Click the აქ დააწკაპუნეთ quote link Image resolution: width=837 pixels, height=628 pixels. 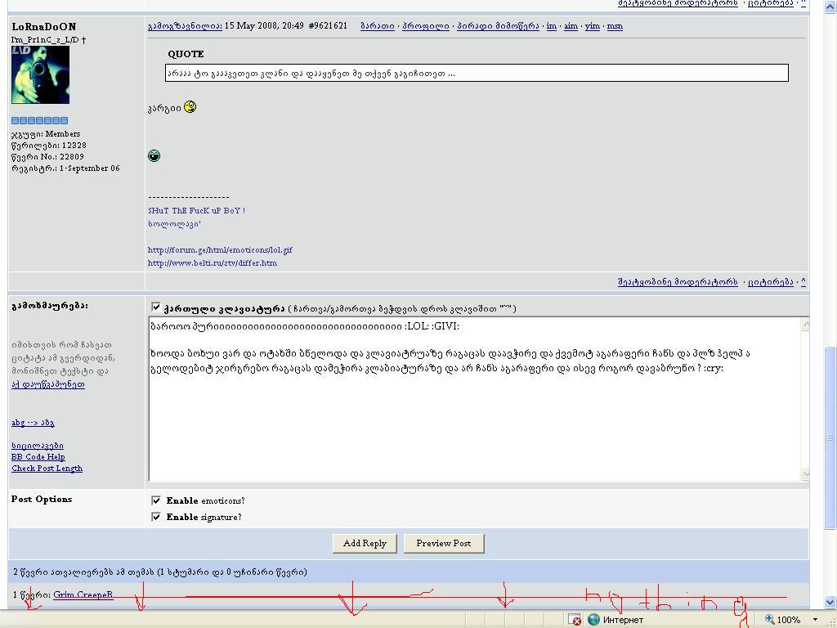(x=48, y=384)
